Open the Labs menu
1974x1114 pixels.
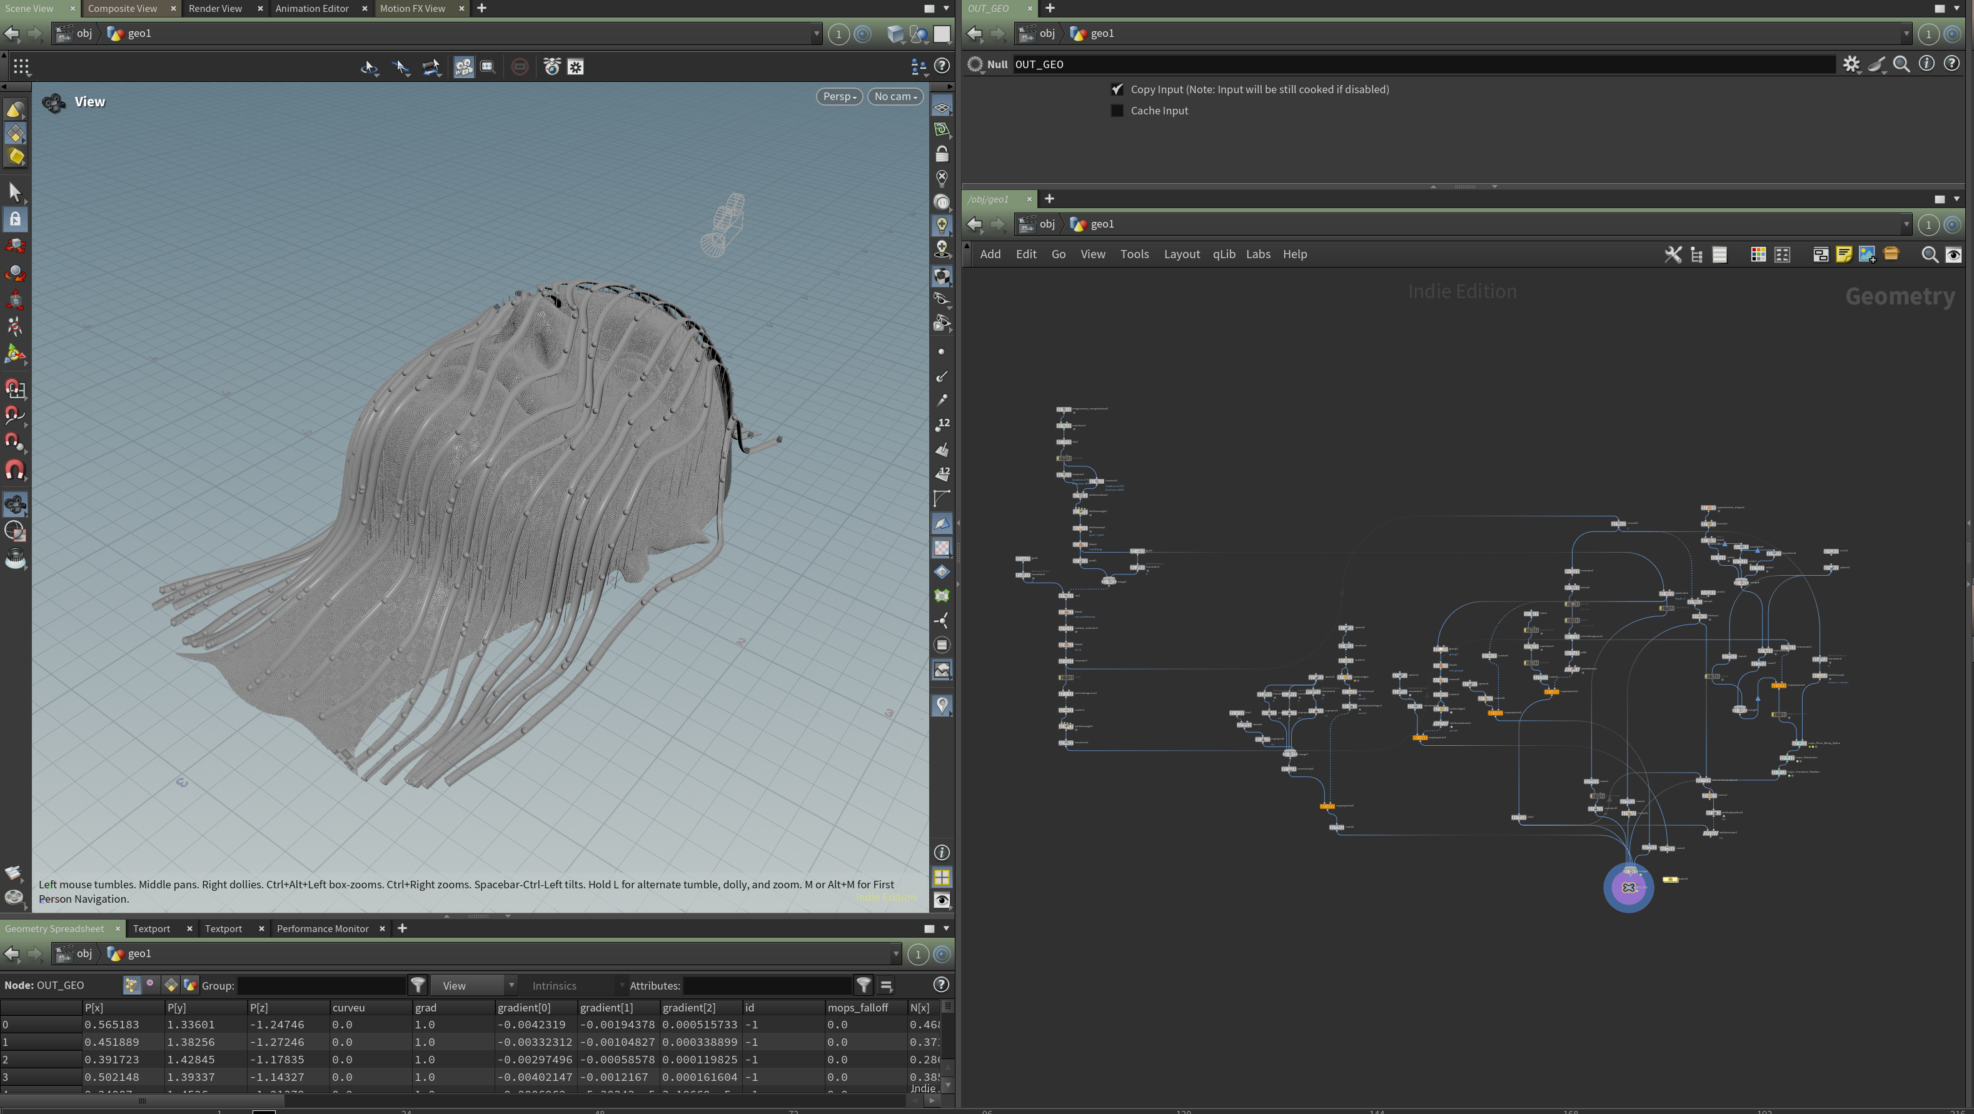click(x=1258, y=254)
